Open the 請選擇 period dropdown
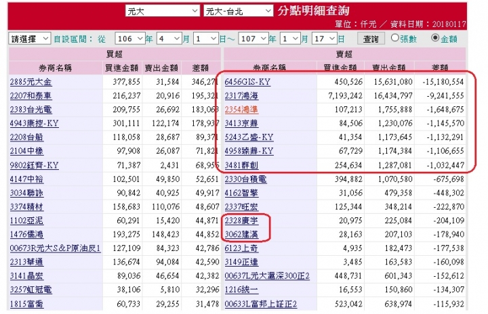This screenshot has height=314, width=488. pyautogui.click(x=30, y=39)
